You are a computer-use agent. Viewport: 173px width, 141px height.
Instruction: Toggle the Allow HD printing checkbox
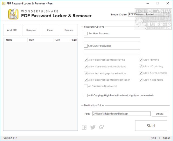(141, 66)
